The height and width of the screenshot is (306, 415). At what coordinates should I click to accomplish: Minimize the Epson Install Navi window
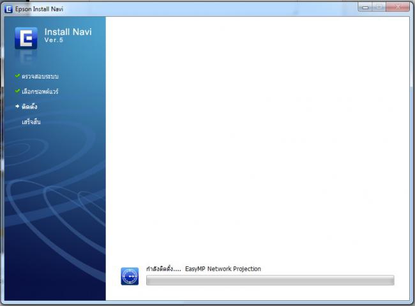tap(365, 7)
